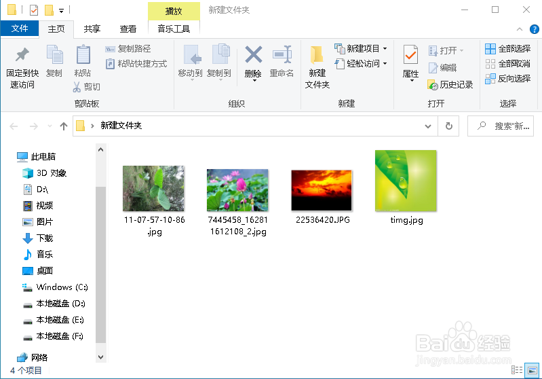542x379 pixels.
Task: Switch to the Share (共享) tab
Action: (x=92, y=29)
